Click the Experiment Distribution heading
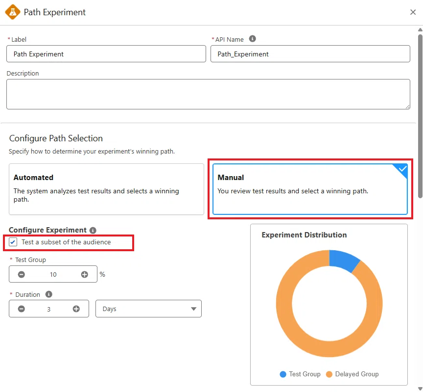The height and width of the screenshot is (392, 423). click(x=304, y=235)
